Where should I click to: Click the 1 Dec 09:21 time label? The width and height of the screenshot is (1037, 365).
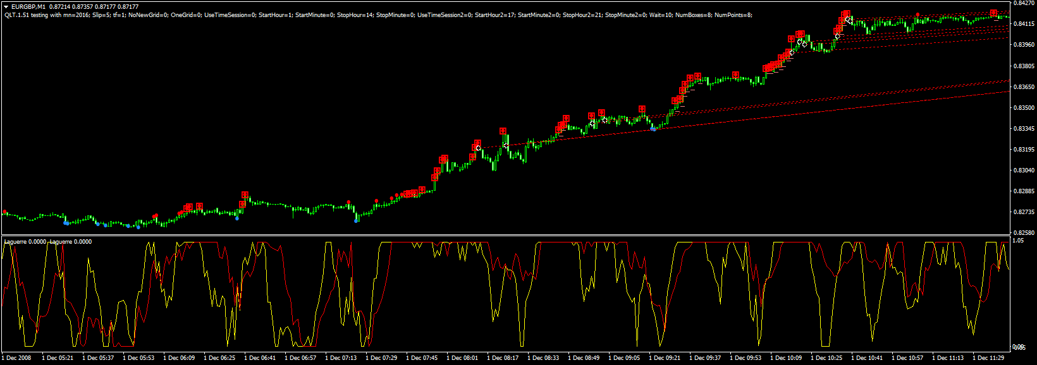point(665,358)
